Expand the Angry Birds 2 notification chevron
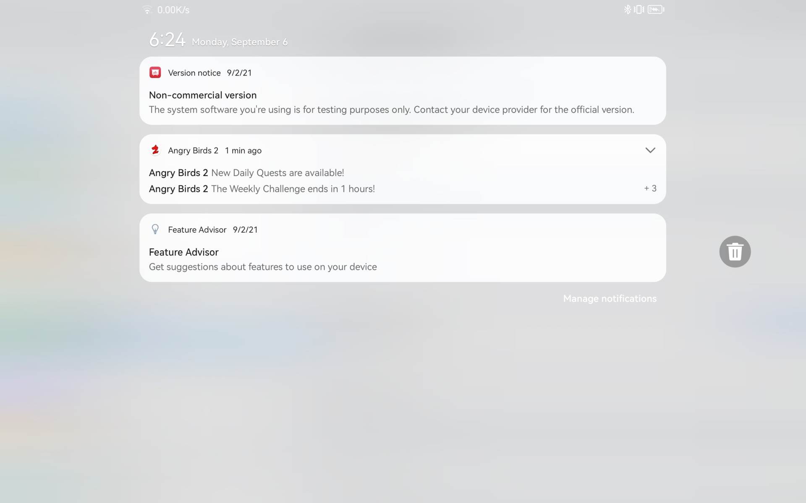The image size is (806, 503). click(650, 150)
